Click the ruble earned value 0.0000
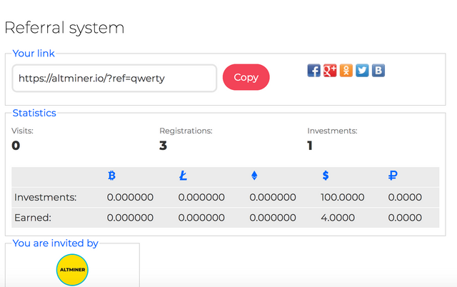This screenshot has width=457, height=287. (405, 218)
